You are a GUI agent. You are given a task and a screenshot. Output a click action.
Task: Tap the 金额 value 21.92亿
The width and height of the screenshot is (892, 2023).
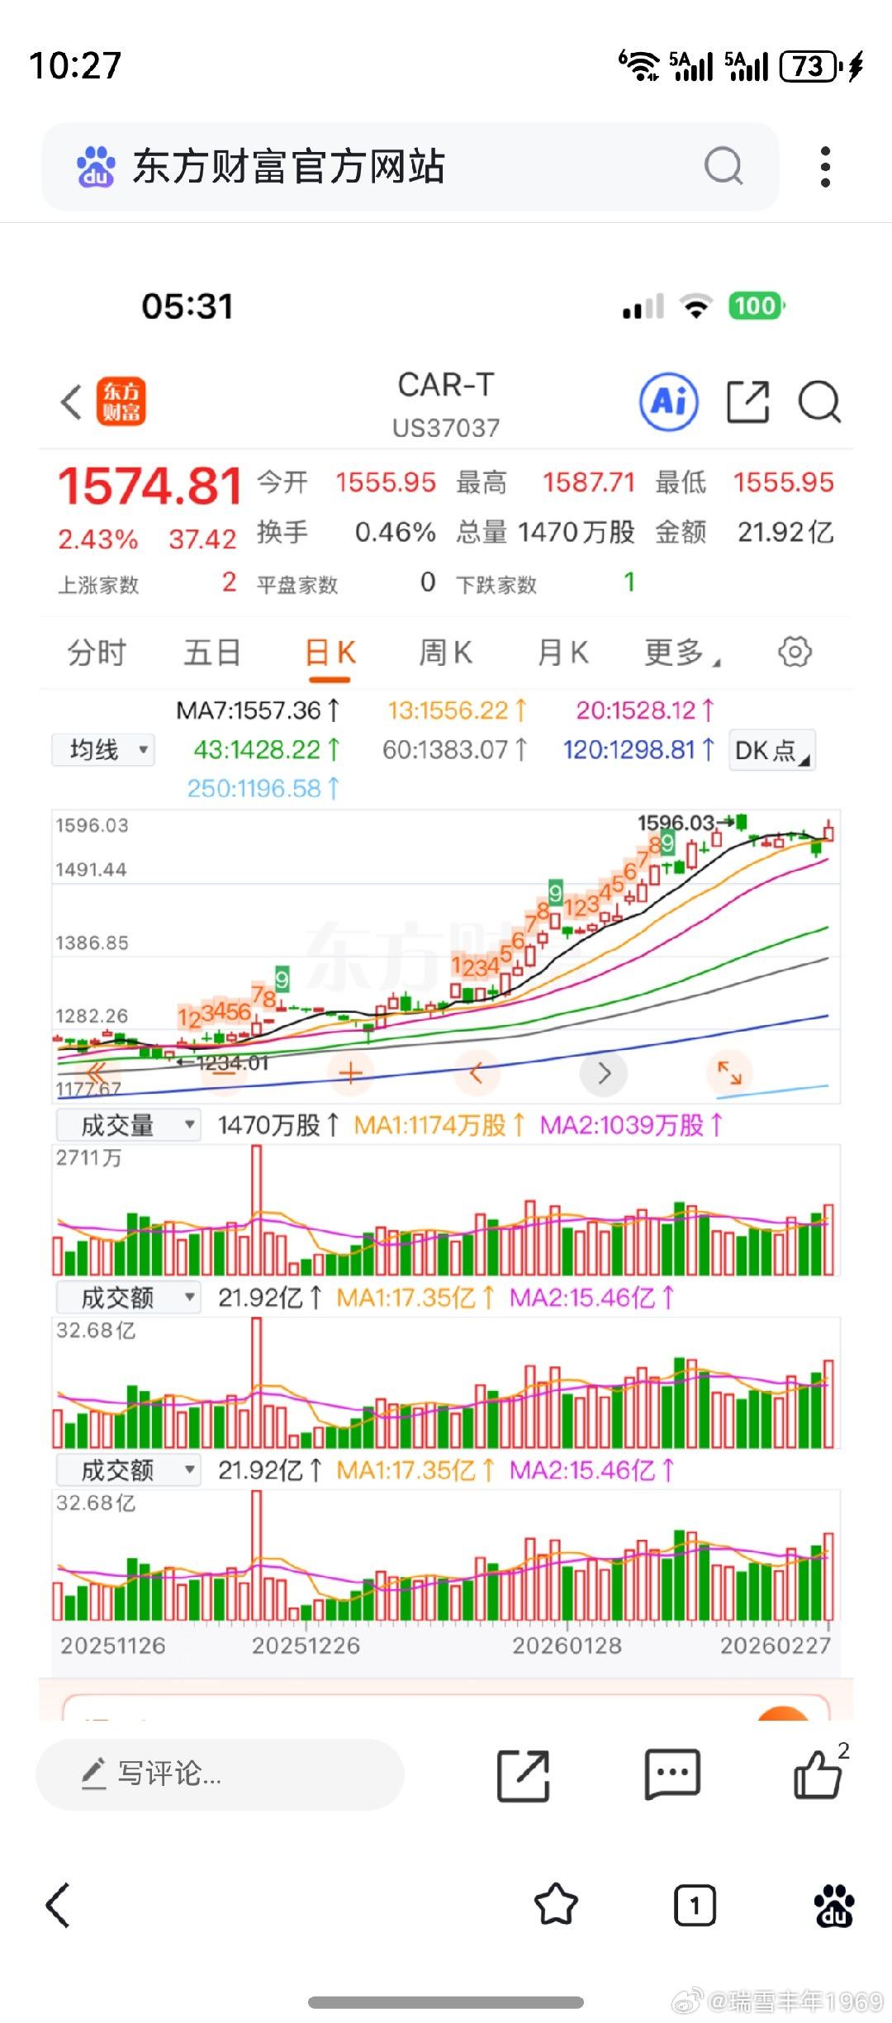[785, 533]
